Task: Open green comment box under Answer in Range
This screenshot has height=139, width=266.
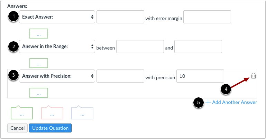Action: pyautogui.click(x=39, y=64)
